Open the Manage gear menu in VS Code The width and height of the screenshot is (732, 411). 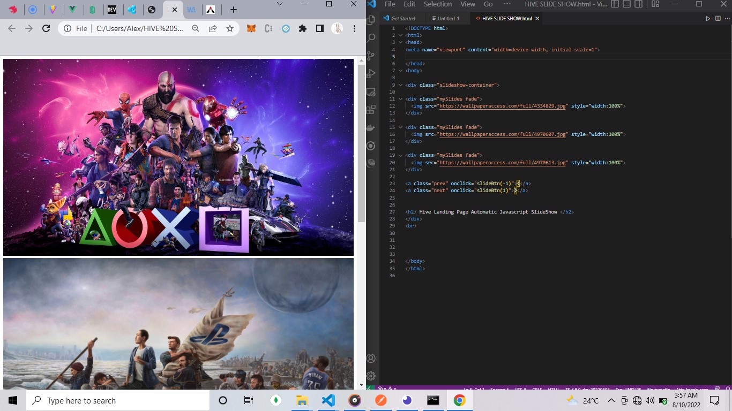(371, 376)
